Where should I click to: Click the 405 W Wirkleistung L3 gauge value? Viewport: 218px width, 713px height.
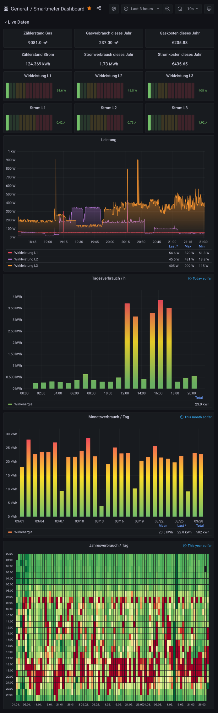point(203,91)
